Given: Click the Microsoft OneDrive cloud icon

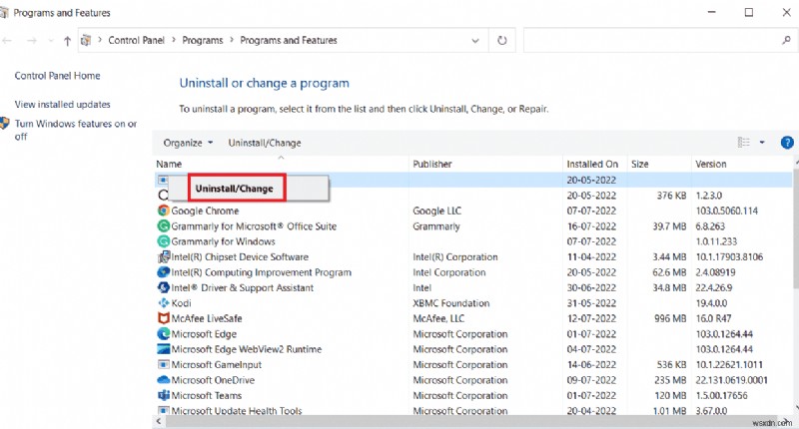Looking at the screenshot, I should (164, 380).
